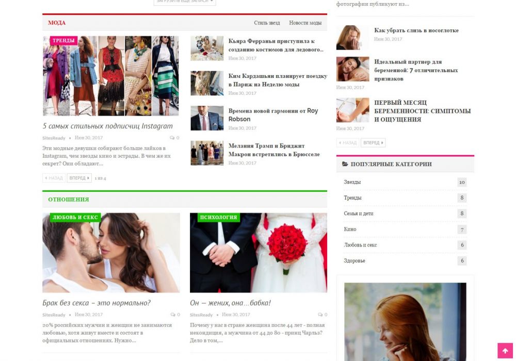516x361 pixels.
Task: Click comment icon under Instagram subscribers article
Action: pos(172,138)
